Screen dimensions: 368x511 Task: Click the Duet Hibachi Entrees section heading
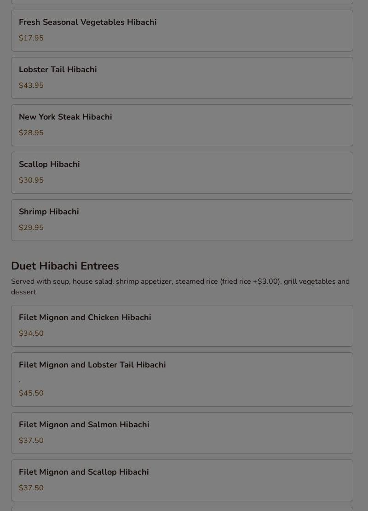click(x=65, y=266)
